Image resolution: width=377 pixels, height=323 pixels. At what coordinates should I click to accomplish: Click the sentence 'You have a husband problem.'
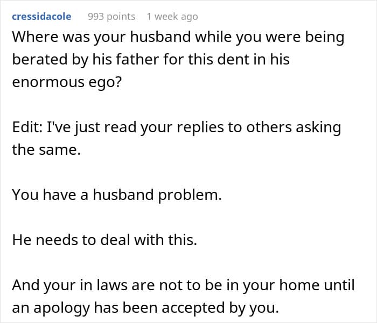pyautogui.click(x=117, y=195)
